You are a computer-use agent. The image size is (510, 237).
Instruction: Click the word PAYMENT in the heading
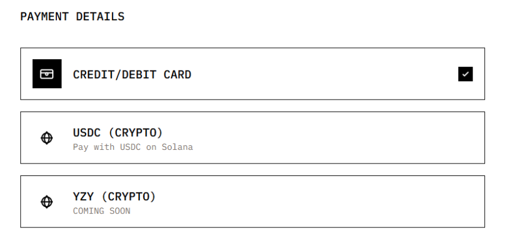tap(44, 17)
